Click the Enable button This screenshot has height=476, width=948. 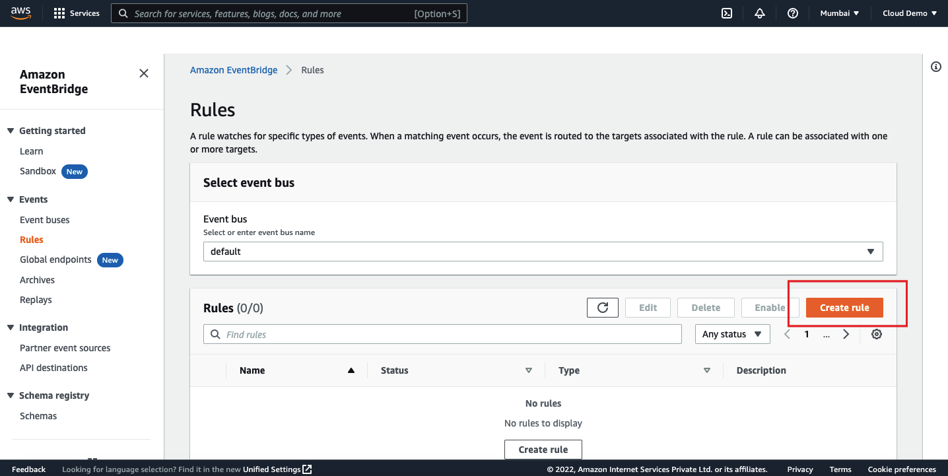[x=770, y=308]
